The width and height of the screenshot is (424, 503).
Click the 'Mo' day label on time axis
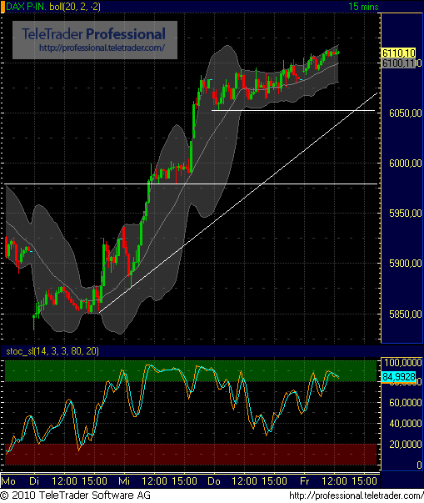pyautogui.click(x=8, y=481)
